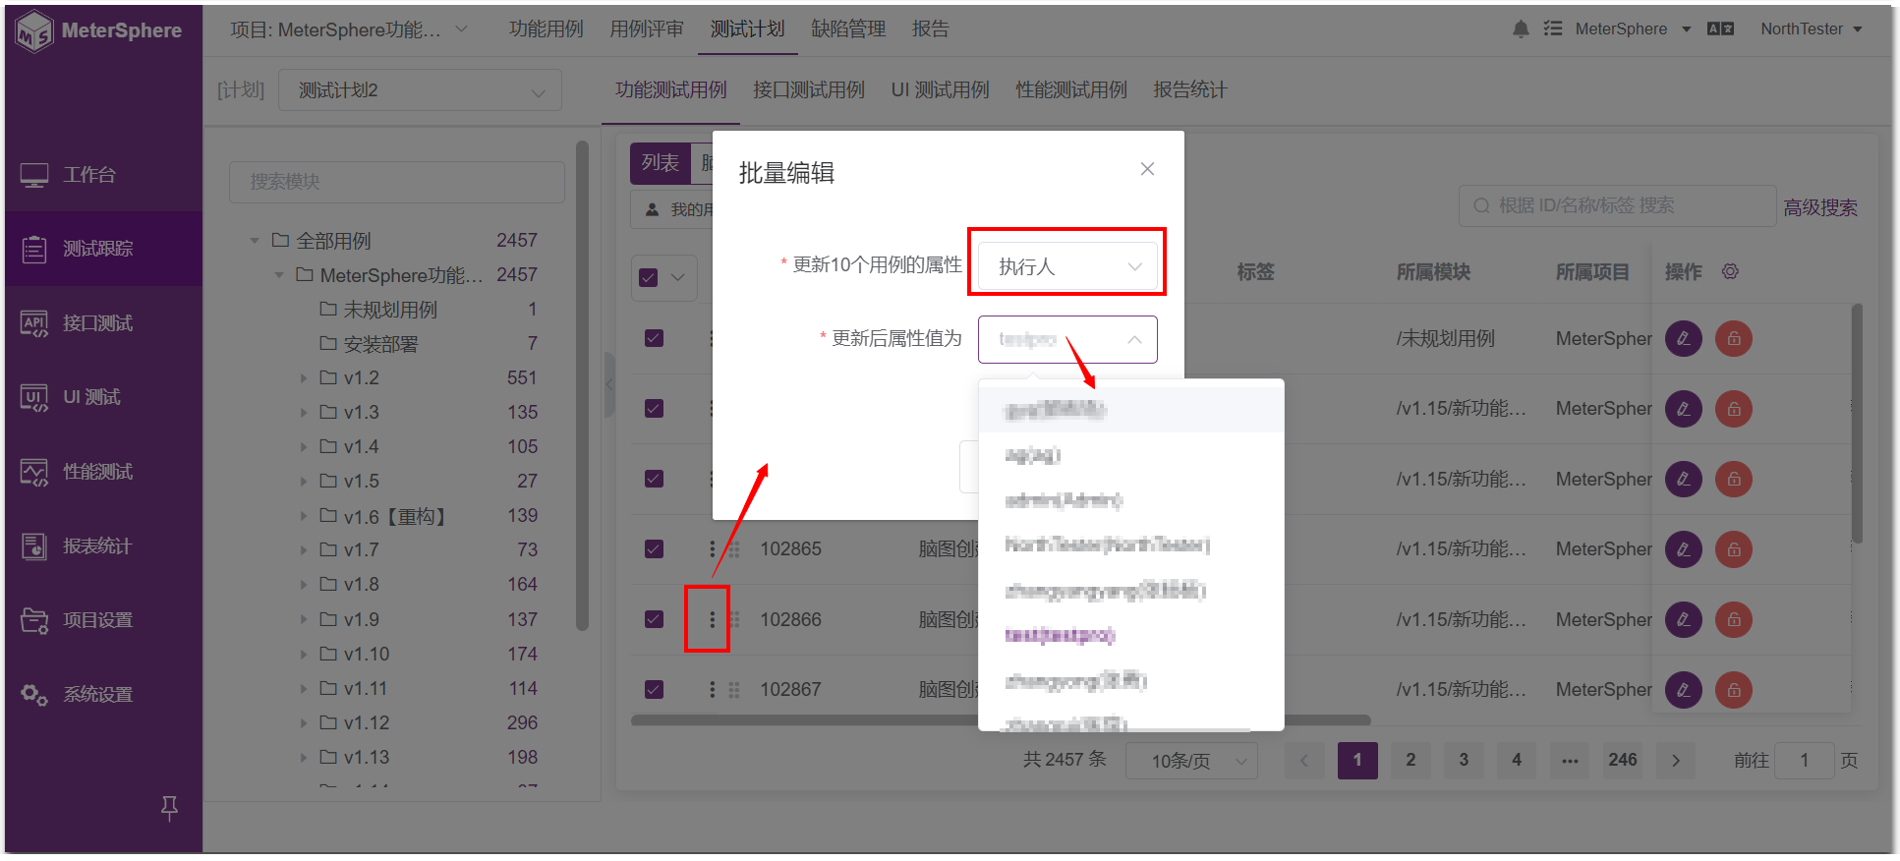Screen dimensions: 1900x861
Task: Open the 10条/页 page size dropdown
Action: click(1191, 761)
